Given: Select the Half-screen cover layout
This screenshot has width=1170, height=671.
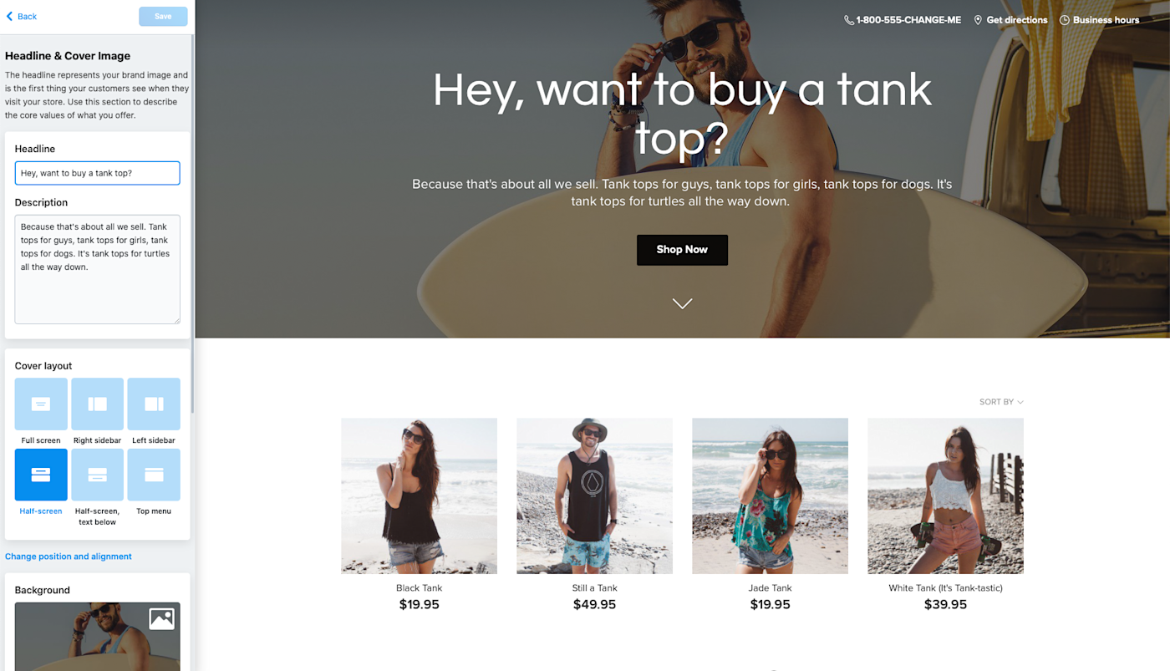Looking at the screenshot, I should coord(41,475).
